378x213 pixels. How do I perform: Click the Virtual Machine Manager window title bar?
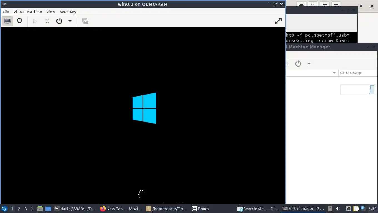[332, 47]
